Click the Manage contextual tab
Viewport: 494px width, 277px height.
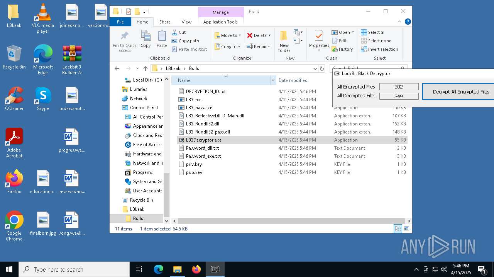pyautogui.click(x=221, y=12)
